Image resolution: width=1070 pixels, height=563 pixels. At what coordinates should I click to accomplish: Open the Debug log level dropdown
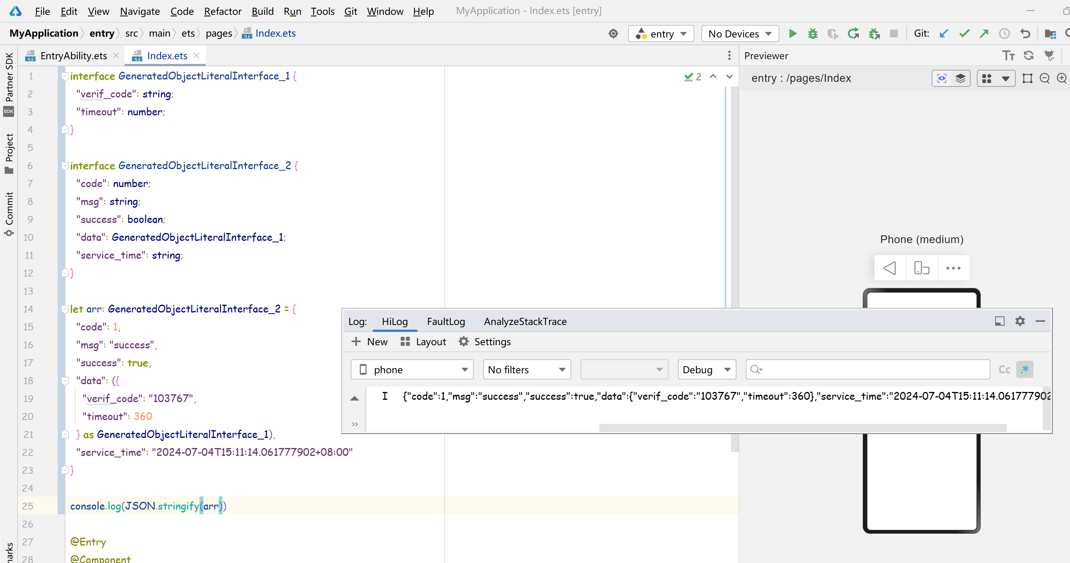click(706, 369)
